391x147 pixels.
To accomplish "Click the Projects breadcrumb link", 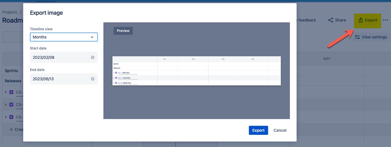I will tap(10, 12).
